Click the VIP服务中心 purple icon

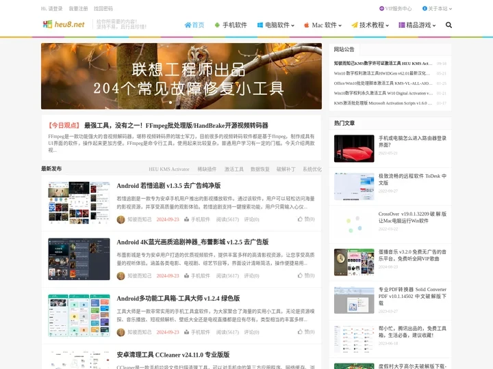click(381, 8)
